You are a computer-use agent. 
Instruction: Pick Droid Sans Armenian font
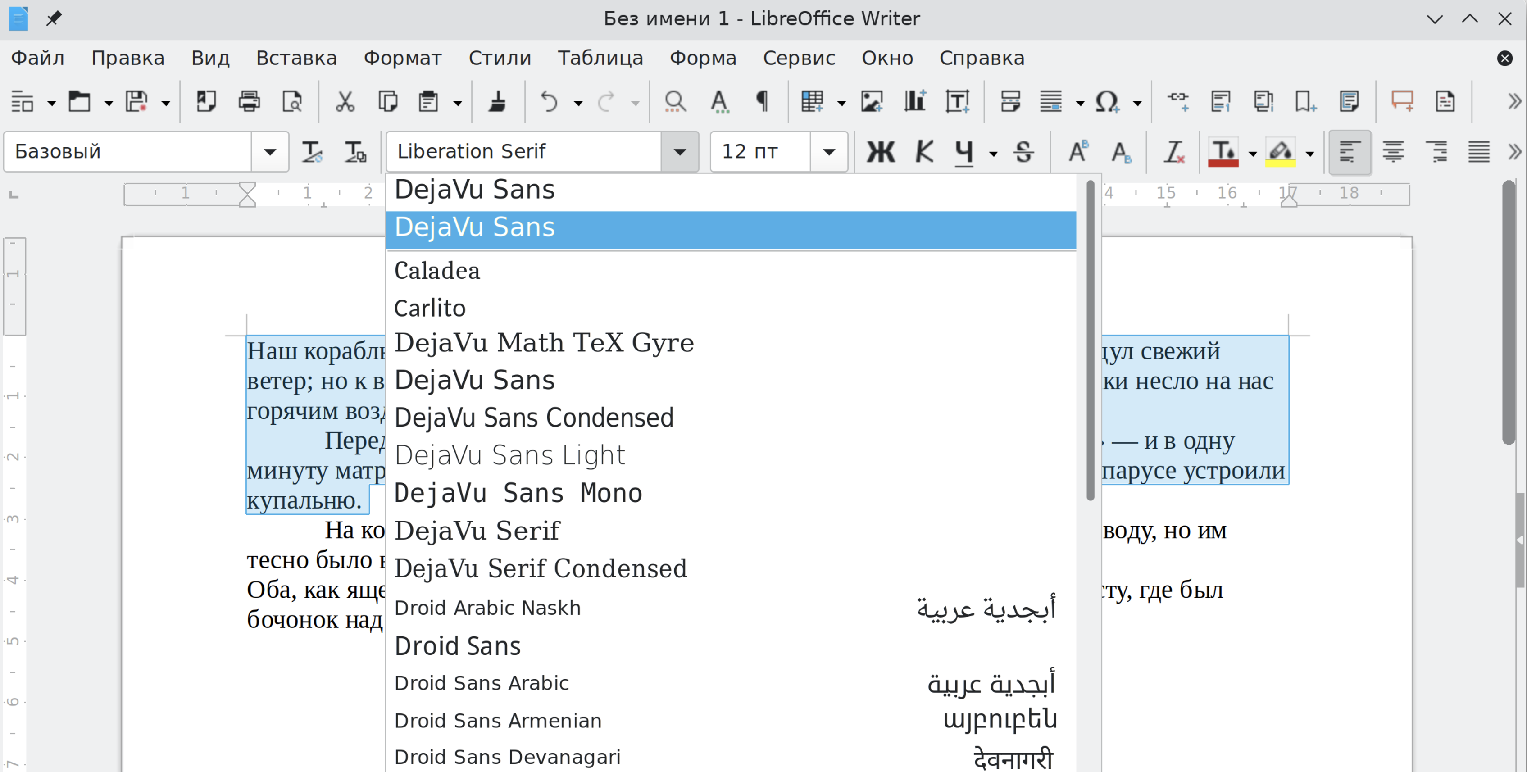click(731, 720)
